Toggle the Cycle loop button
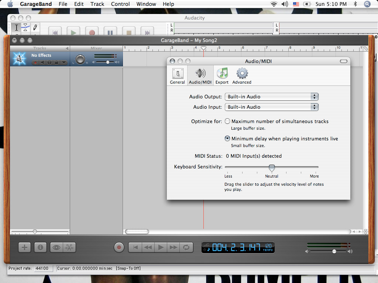Viewport: 378px width, 283px height. point(186,247)
